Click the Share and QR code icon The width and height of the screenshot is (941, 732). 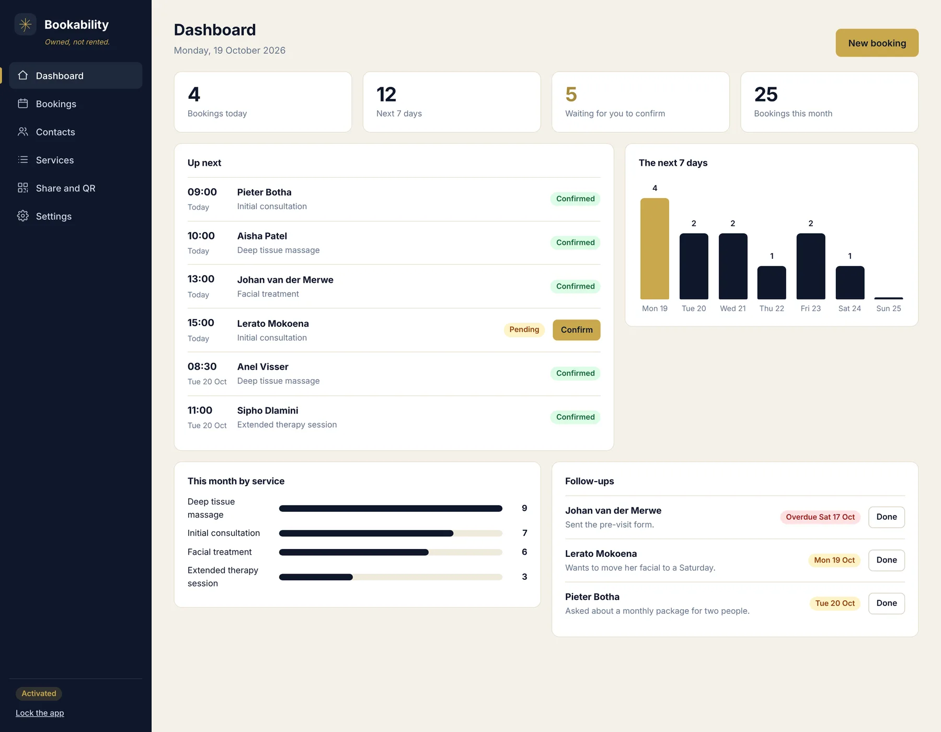23,188
